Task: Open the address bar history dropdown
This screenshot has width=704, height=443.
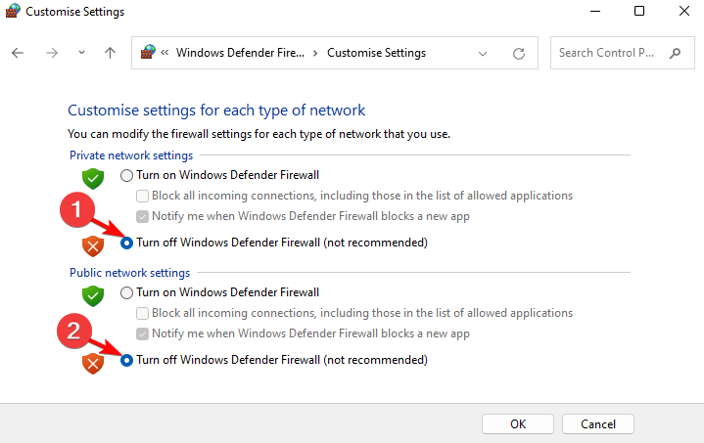Action: click(x=483, y=54)
